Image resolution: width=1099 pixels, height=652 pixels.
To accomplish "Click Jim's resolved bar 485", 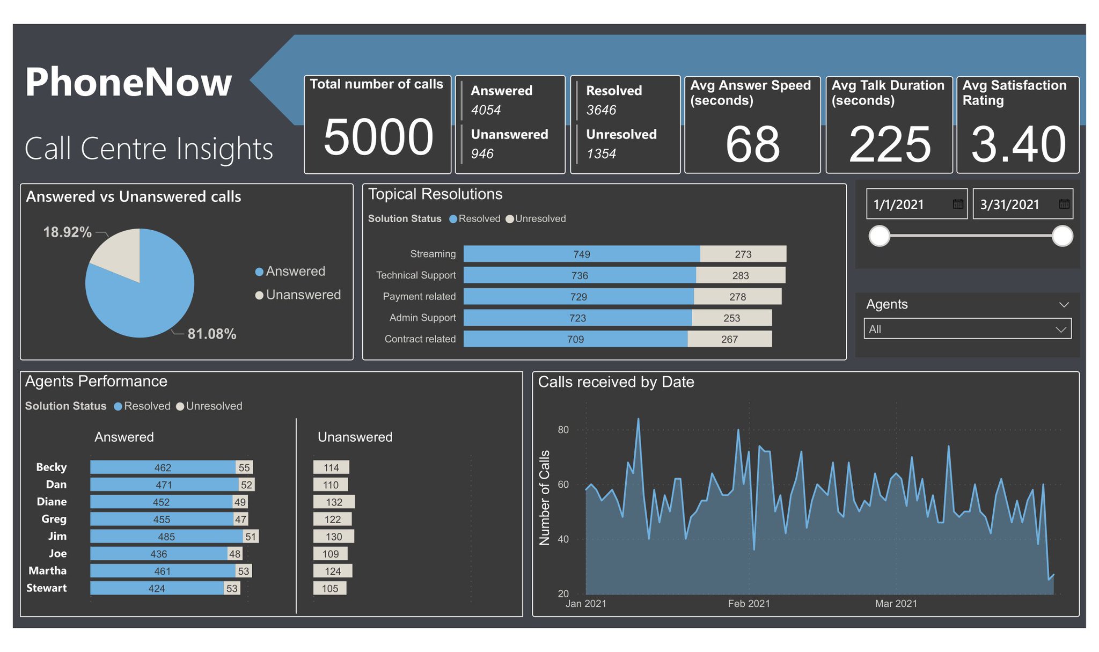I will 166,536.
